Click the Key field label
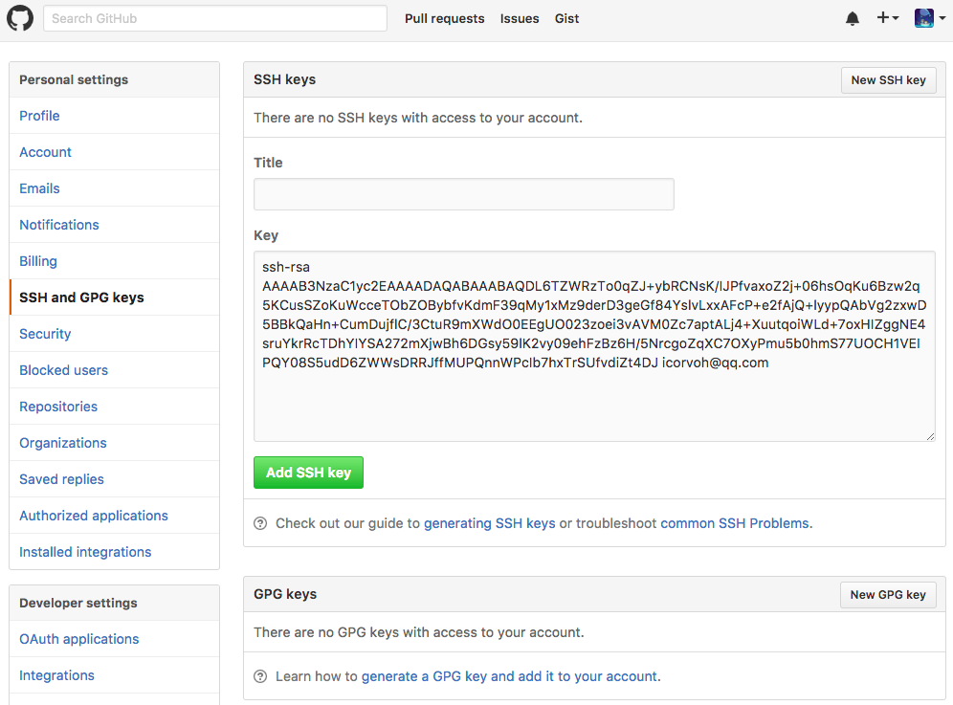The height and width of the screenshot is (705, 953). click(x=266, y=235)
